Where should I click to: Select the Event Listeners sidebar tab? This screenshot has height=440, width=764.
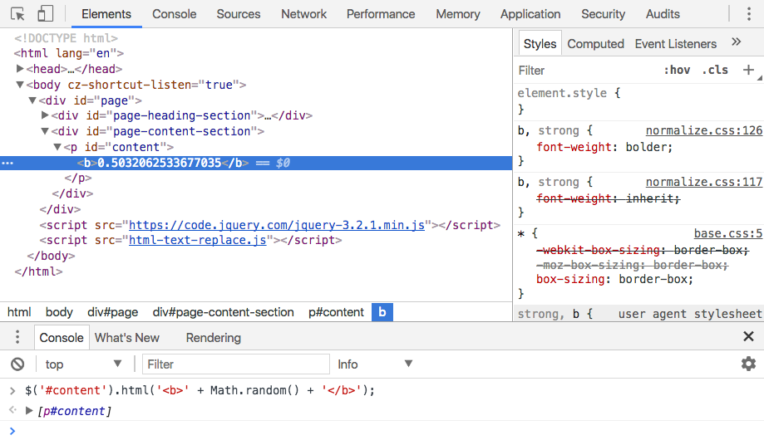(675, 44)
